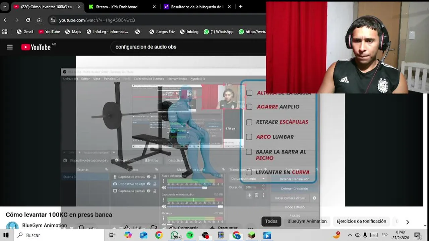Viewport: 429px width, 241px height.
Task: Open the Gmail bookmark
Action: (25, 32)
